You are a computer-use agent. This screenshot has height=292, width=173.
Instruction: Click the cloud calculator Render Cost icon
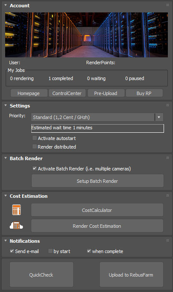pos(16,225)
